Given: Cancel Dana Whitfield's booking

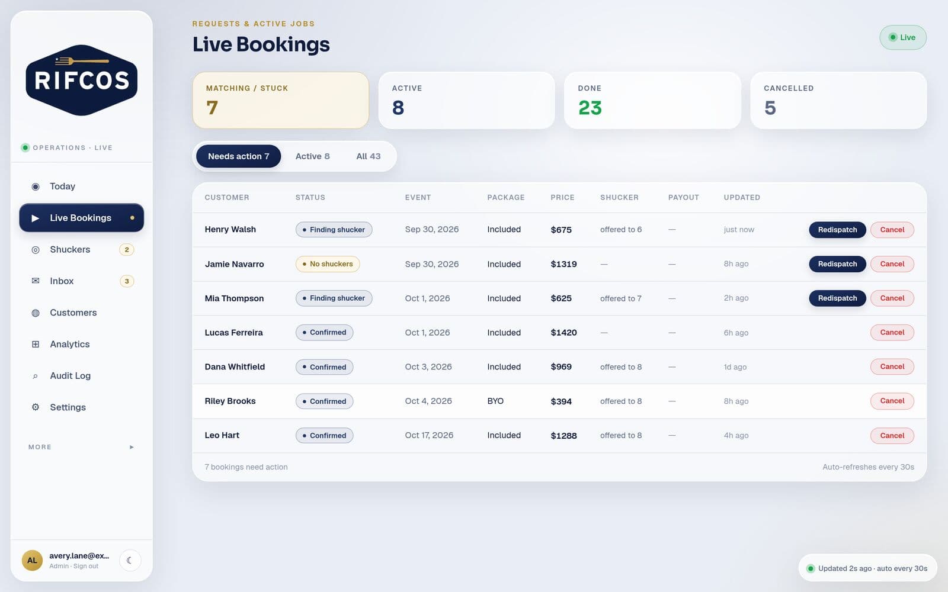Looking at the screenshot, I should point(892,367).
